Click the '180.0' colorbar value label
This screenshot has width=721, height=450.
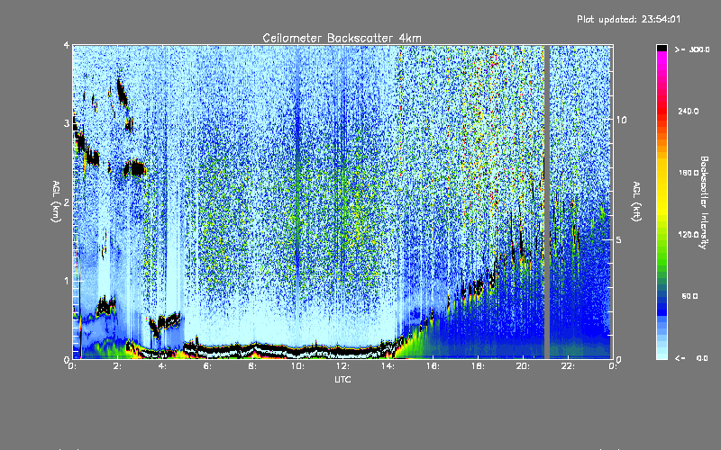(689, 173)
